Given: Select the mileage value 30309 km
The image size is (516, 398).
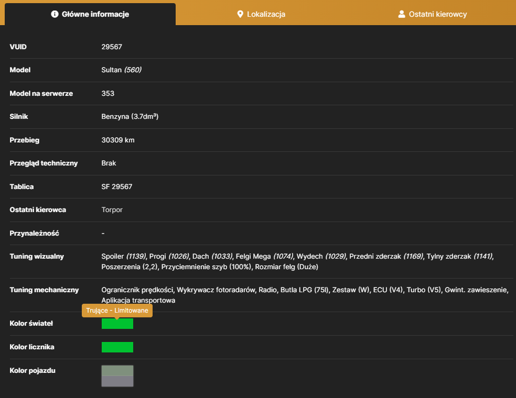Looking at the screenshot, I should (118, 140).
